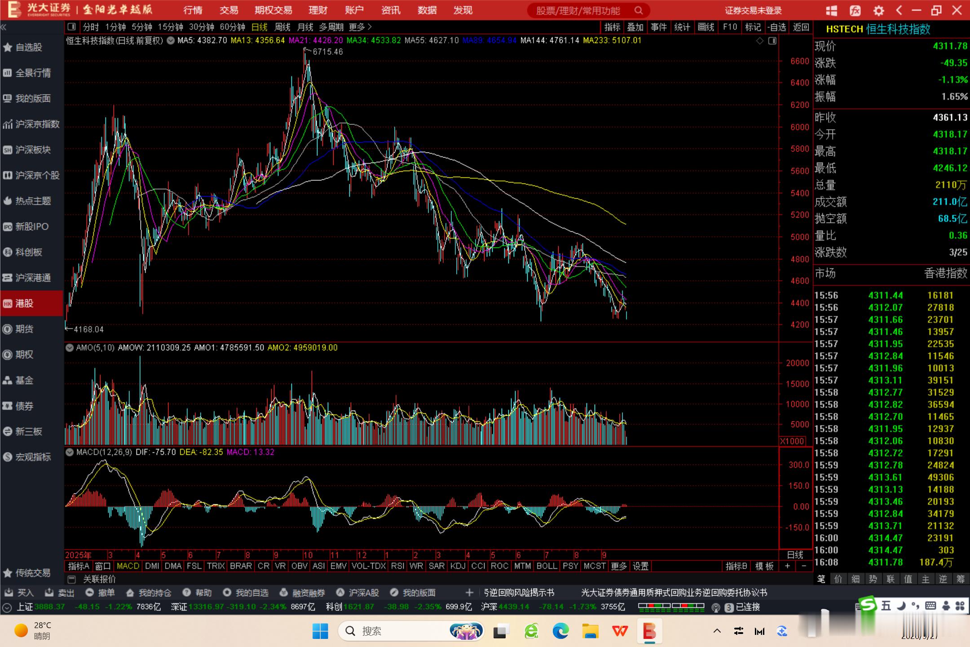Expand the 更多 period options
Image resolution: width=970 pixels, height=647 pixels.
[361, 27]
